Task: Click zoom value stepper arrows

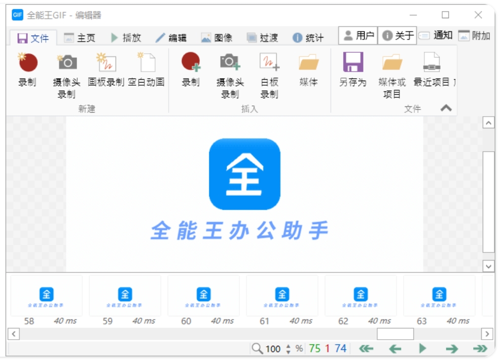Action: point(289,348)
